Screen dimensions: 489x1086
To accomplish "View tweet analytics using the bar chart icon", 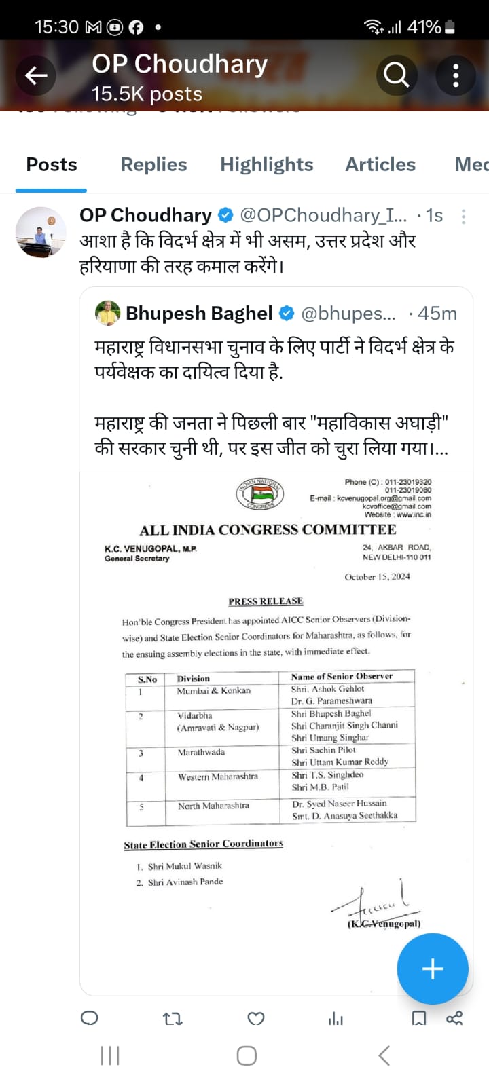I will pos(336,1018).
